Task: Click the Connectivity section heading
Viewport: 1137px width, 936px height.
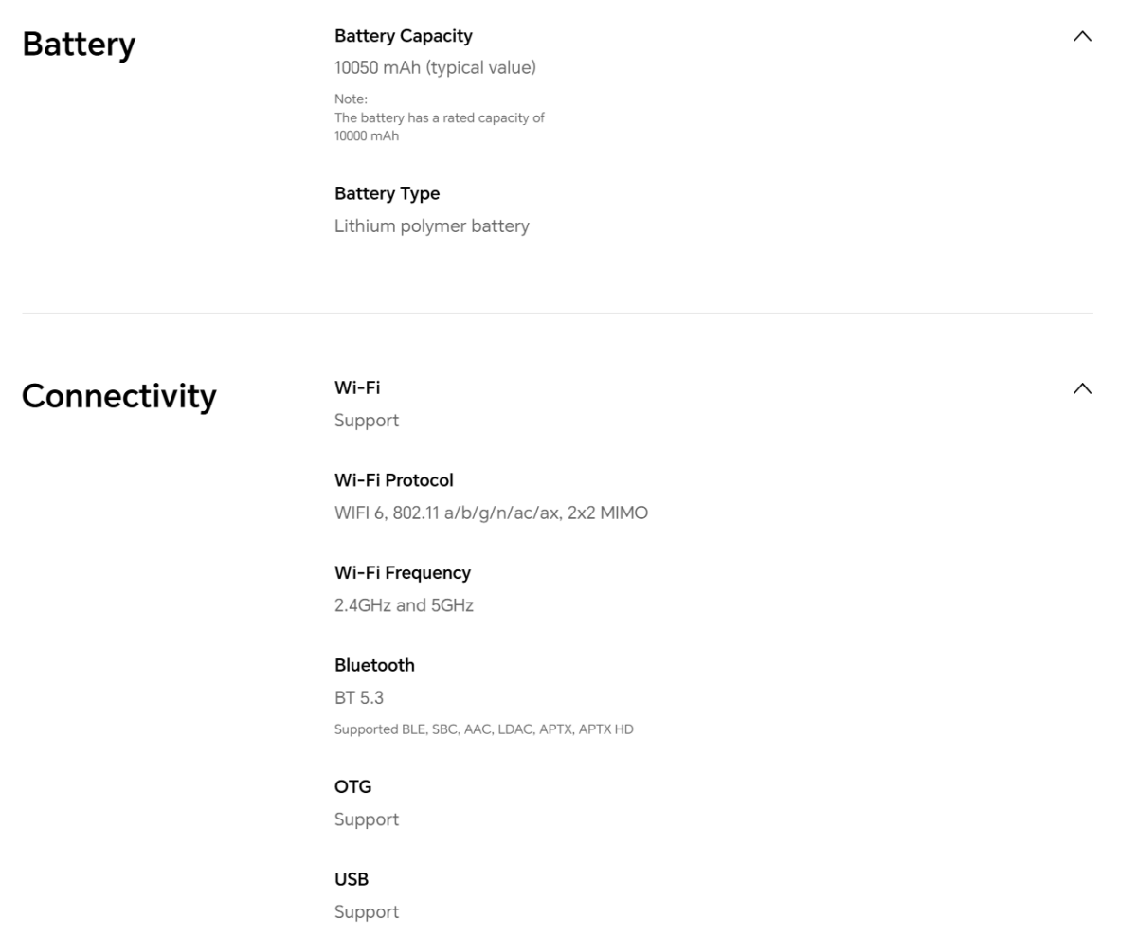Action: (118, 396)
